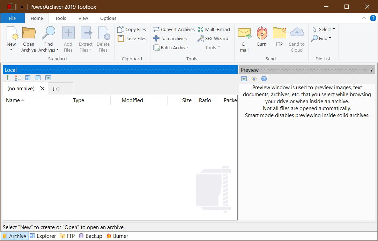Expand the Find Archives dropdown arrow
The width and height of the screenshot is (378, 241).
pos(57,50)
